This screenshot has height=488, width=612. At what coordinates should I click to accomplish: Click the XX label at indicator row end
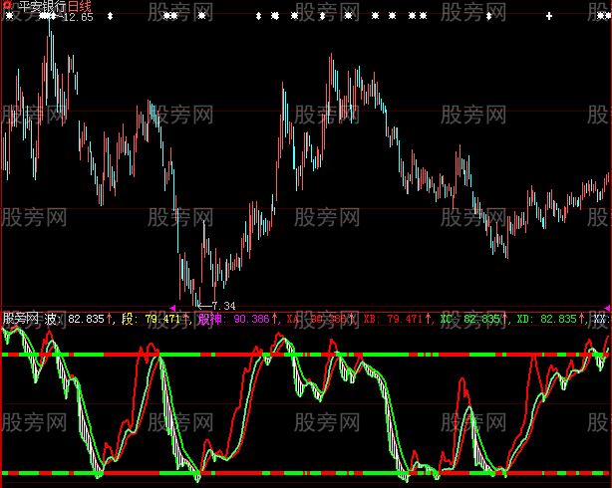pyautogui.click(x=600, y=320)
